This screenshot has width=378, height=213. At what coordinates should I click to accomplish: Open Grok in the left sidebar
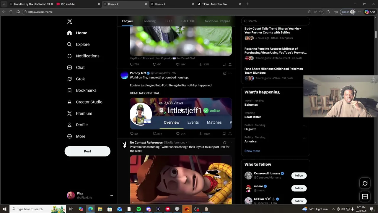click(x=76, y=79)
